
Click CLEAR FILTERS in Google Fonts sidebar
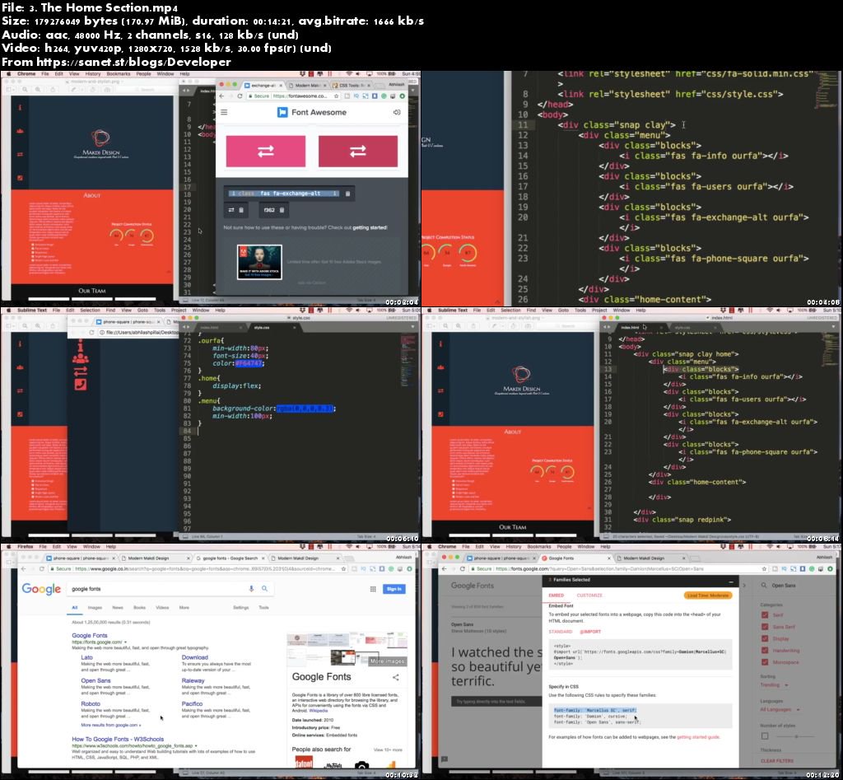pyautogui.click(x=777, y=760)
